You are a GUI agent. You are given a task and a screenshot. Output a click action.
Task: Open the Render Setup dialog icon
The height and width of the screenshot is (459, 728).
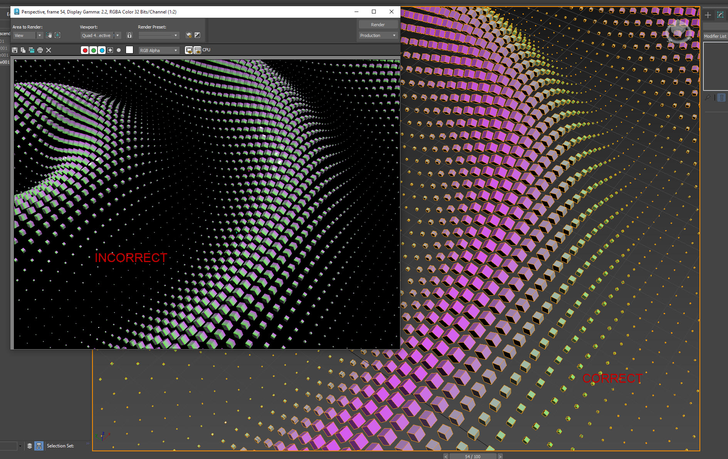pyautogui.click(x=189, y=35)
